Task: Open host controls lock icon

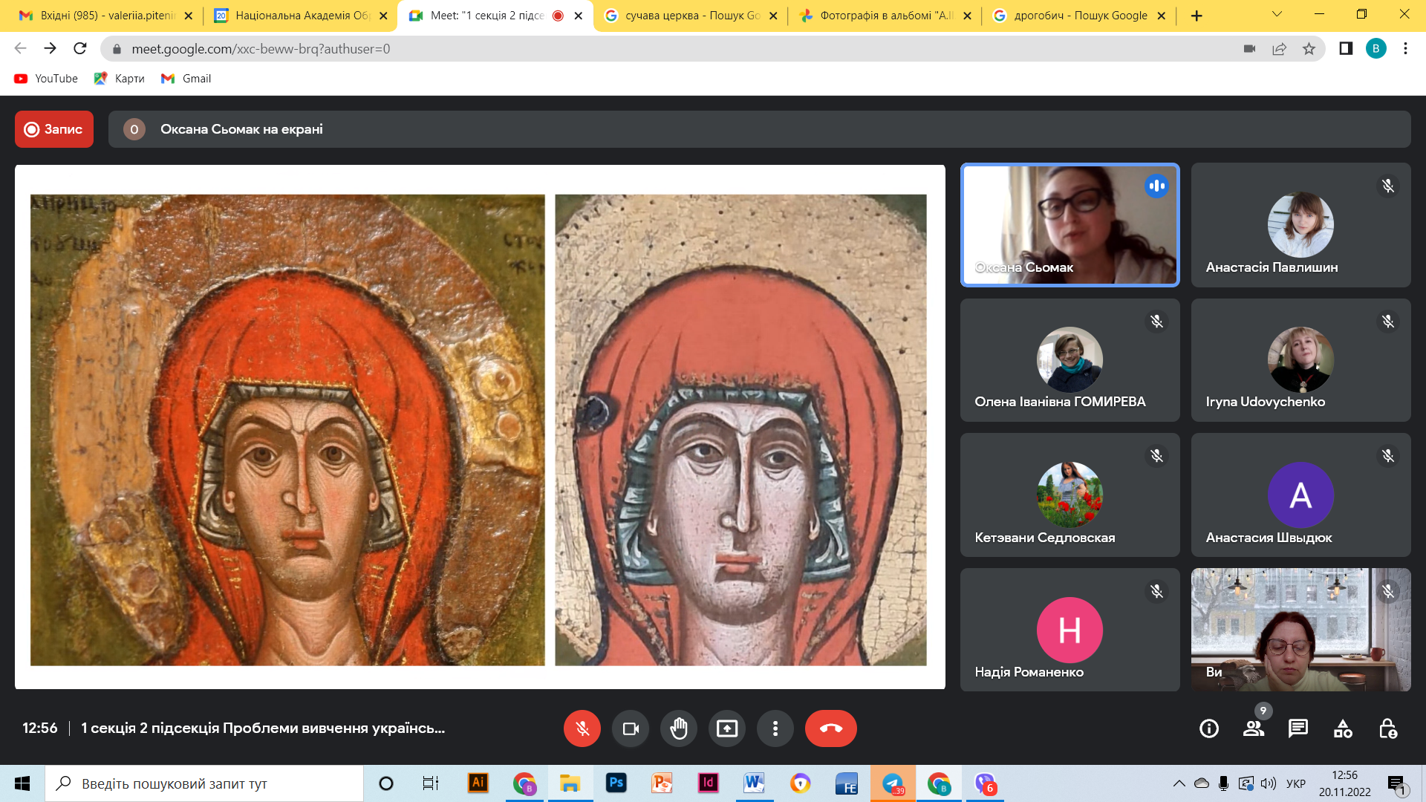Action: click(x=1387, y=728)
